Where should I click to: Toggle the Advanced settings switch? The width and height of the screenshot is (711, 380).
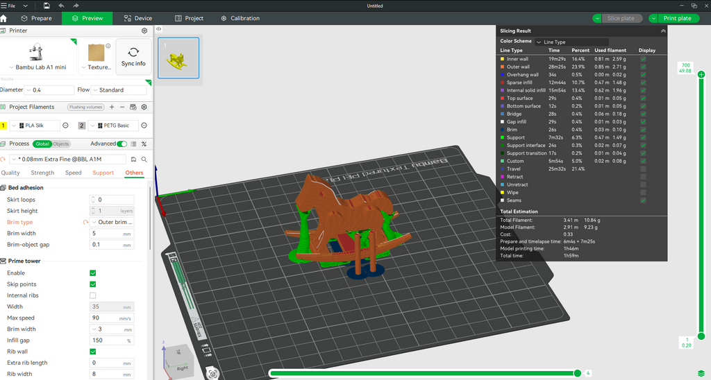(122, 144)
